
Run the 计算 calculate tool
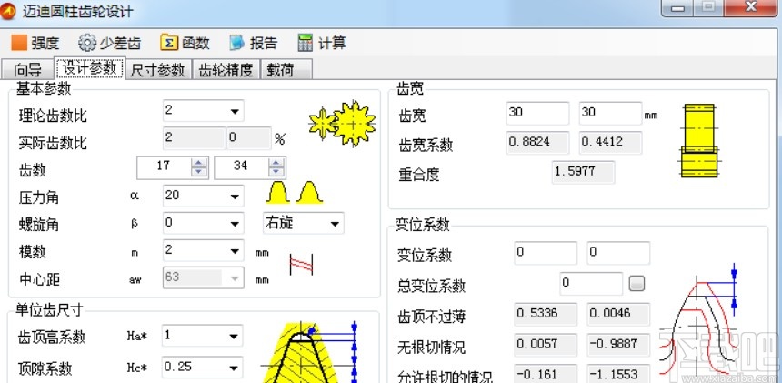[322, 43]
